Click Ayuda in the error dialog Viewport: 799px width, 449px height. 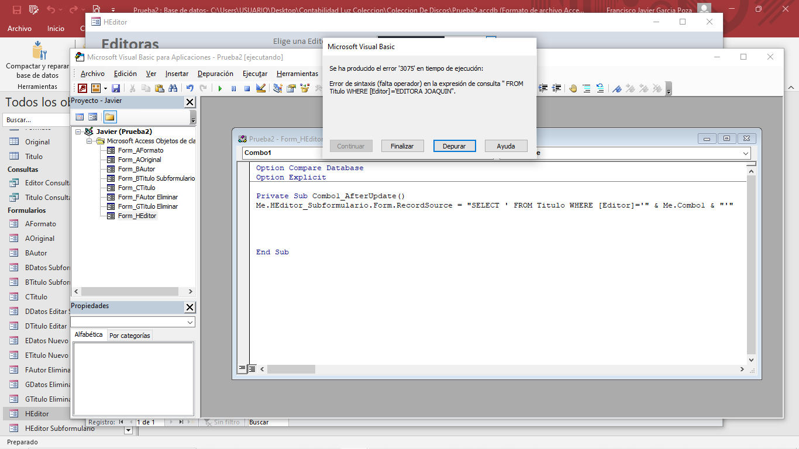pos(506,146)
